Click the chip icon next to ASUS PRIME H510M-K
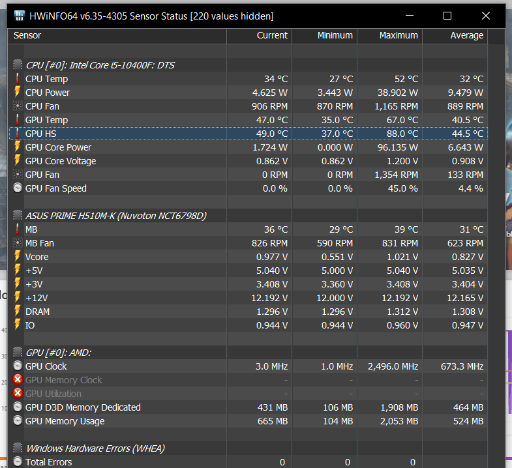Image resolution: width=512 pixels, height=468 pixels. (x=18, y=216)
